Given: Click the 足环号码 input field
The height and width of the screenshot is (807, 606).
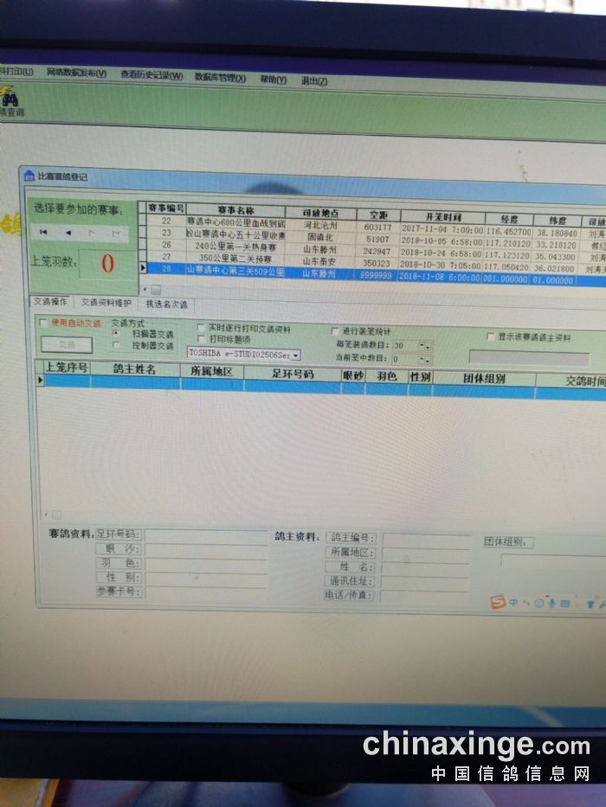Looking at the screenshot, I should 205,535.
